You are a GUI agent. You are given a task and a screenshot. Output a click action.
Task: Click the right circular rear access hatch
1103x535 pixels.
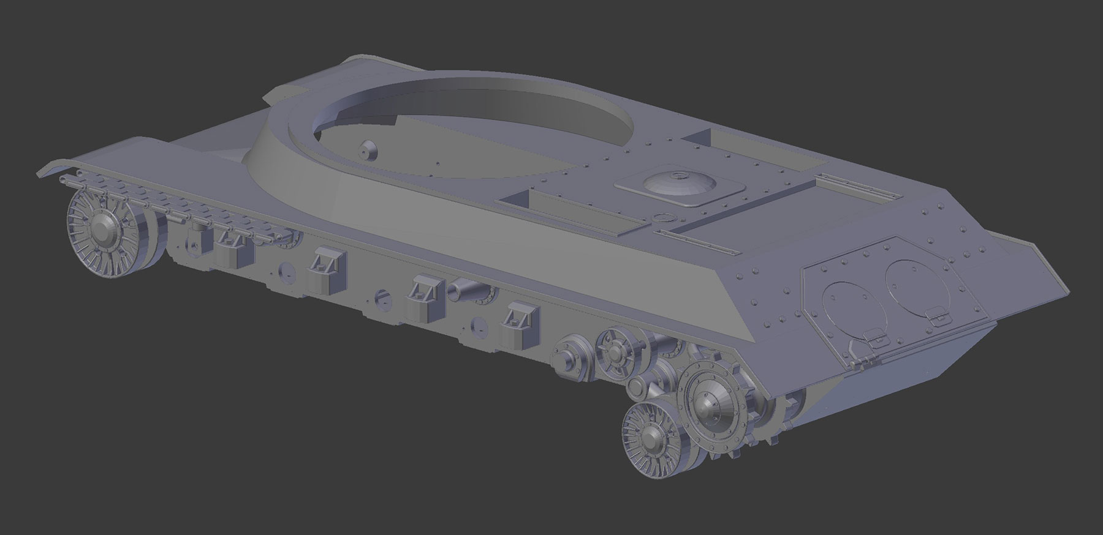[912, 283]
